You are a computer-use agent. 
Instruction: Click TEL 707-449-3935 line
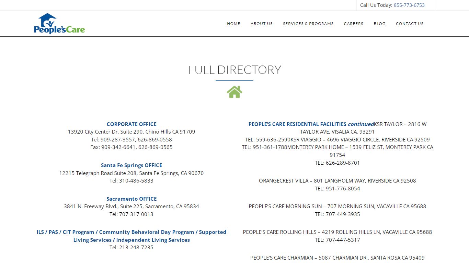point(338,214)
